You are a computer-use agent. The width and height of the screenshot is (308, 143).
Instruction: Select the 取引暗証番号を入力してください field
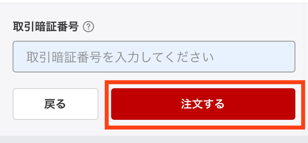point(154,57)
